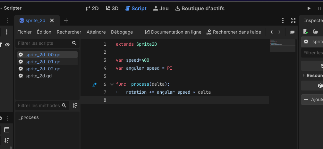
Task: Add a new scene tab
Action: (x=66, y=20)
